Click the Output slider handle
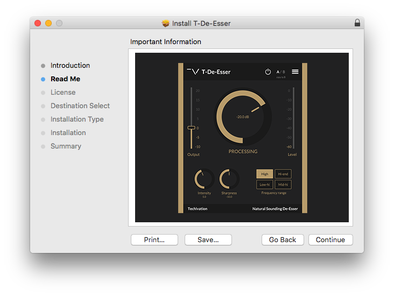This screenshot has height=296, width=394. tap(191, 128)
